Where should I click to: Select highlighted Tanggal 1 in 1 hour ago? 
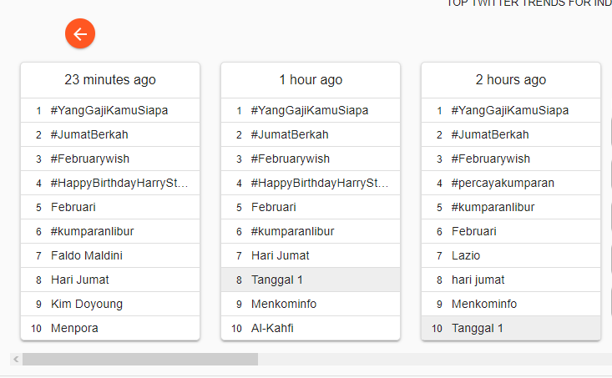[277, 280]
